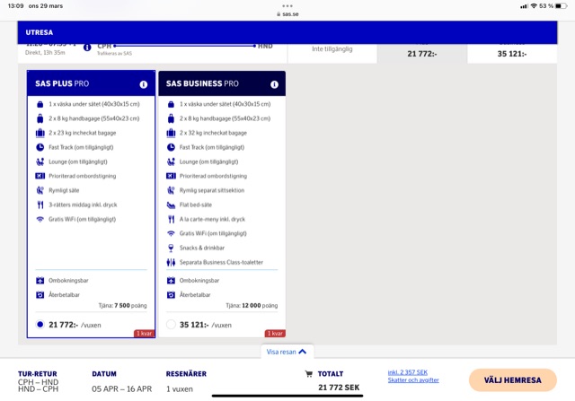Click 1 vuxen travelers text
The height and width of the screenshot is (401, 575).
click(180, 389)
